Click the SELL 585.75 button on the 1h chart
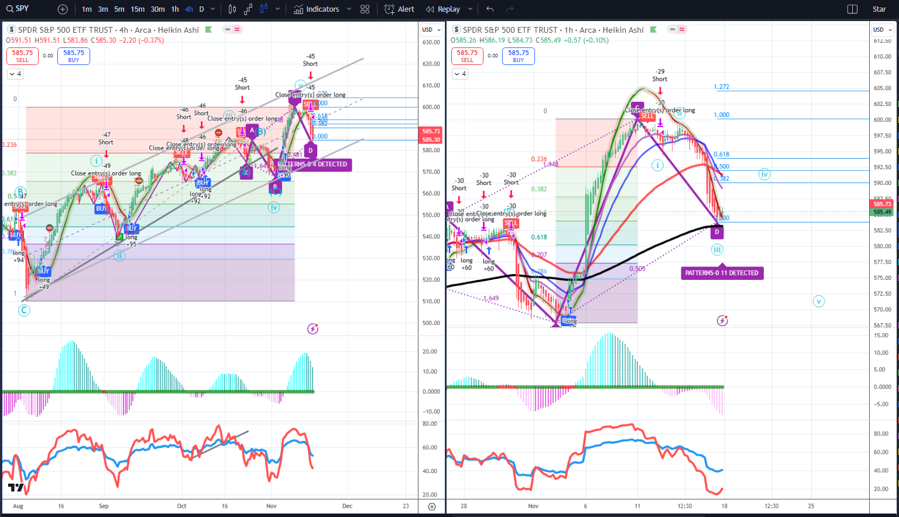This screenshot has height=517, width=899. pos(467,56)
